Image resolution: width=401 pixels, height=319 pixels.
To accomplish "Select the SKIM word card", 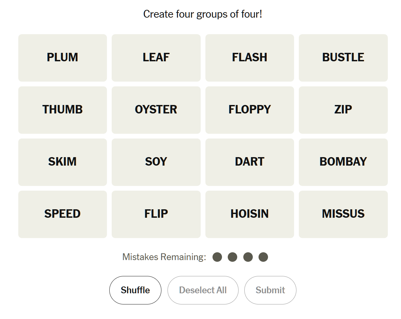I will click(63, 162).
